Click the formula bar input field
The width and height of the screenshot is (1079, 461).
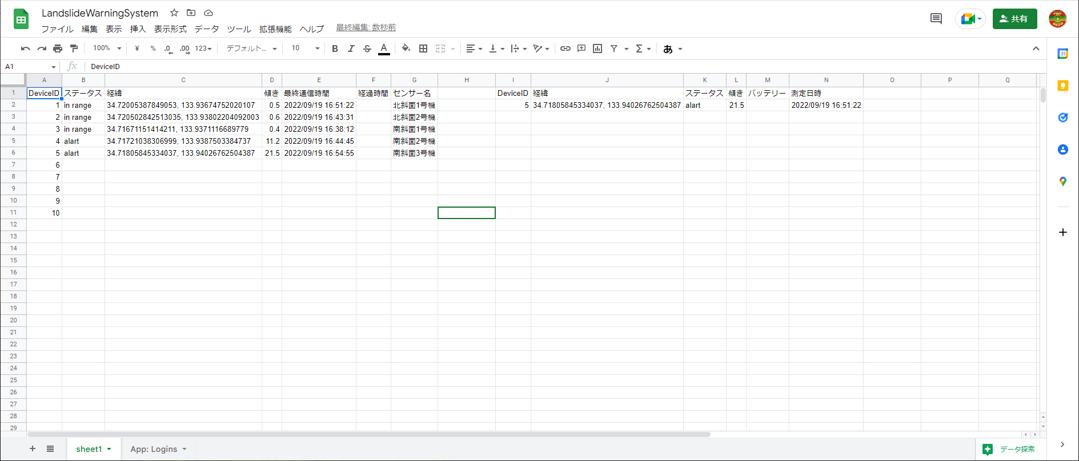pyautogui.click(x=514, y=66)
